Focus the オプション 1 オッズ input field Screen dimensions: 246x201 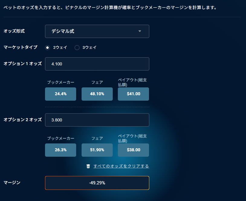click(97, 64)
